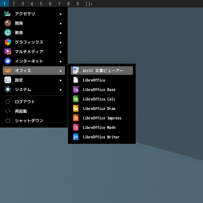Screen dimensions: 203x203
Task: Click the オフィス submenu arrow
Action: (61, 71)
